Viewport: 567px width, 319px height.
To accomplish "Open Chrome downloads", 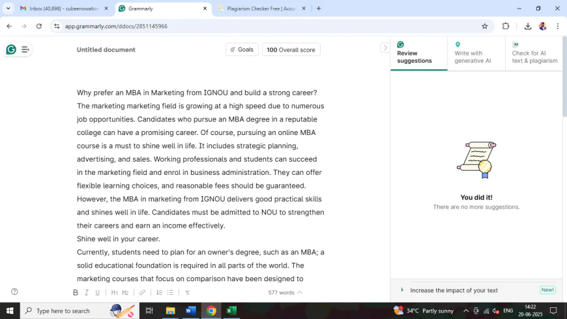I will click(528, 26).
